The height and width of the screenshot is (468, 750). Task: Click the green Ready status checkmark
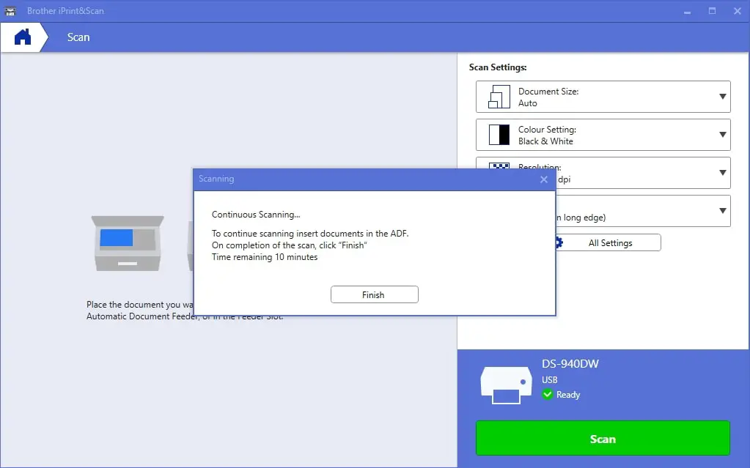click(x=547, y=394)
